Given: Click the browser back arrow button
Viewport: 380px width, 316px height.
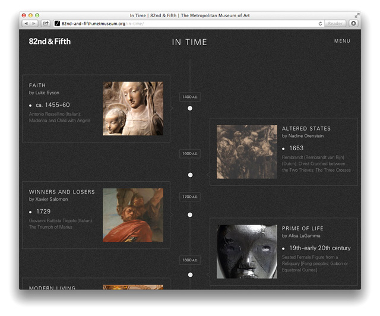Looking at the screenshot, I should [x=26, y=23].
